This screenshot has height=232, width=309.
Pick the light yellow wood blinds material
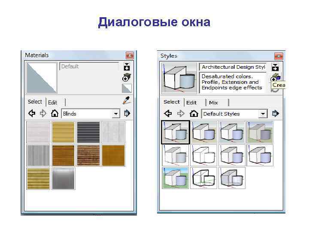click(x=64, y=132)
